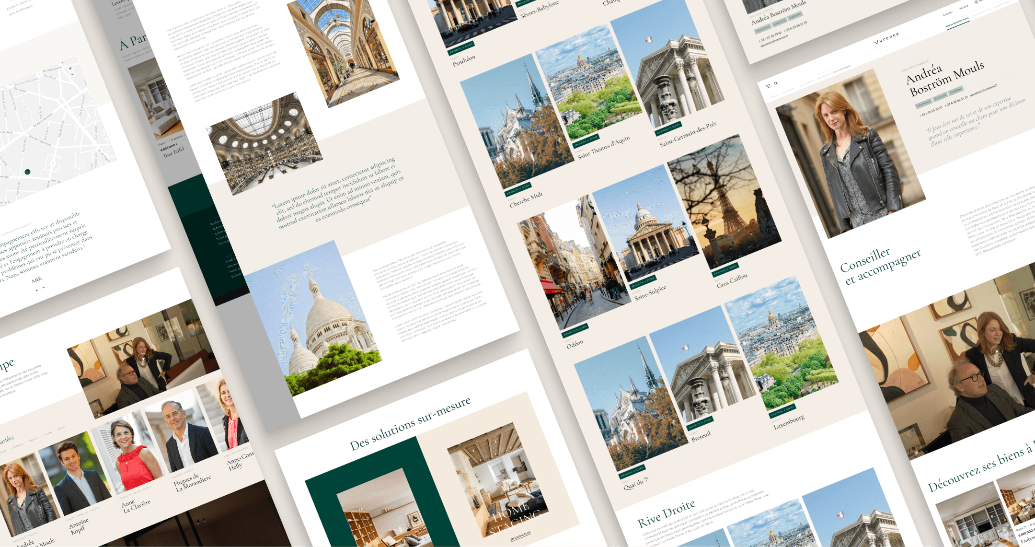
Task: Click the FRANÇAIS tag under the large Andréa Boström Mouls heading
Action: (x=923, y=103)
